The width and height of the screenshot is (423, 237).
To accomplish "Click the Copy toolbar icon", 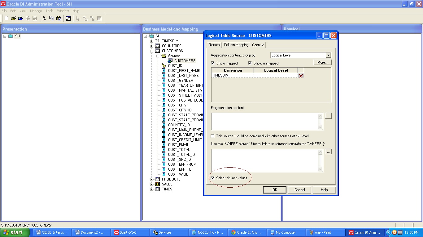I will coord(51,19).
